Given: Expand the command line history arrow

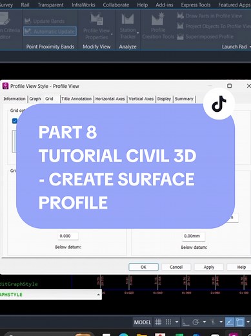Looking at the screenshot, I should tap(98, 295).
